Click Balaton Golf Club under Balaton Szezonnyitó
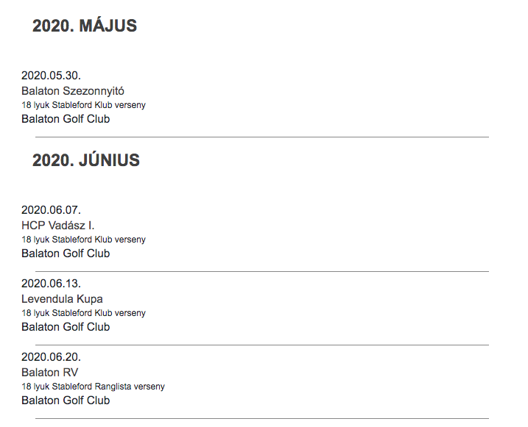 coord(66,119)
